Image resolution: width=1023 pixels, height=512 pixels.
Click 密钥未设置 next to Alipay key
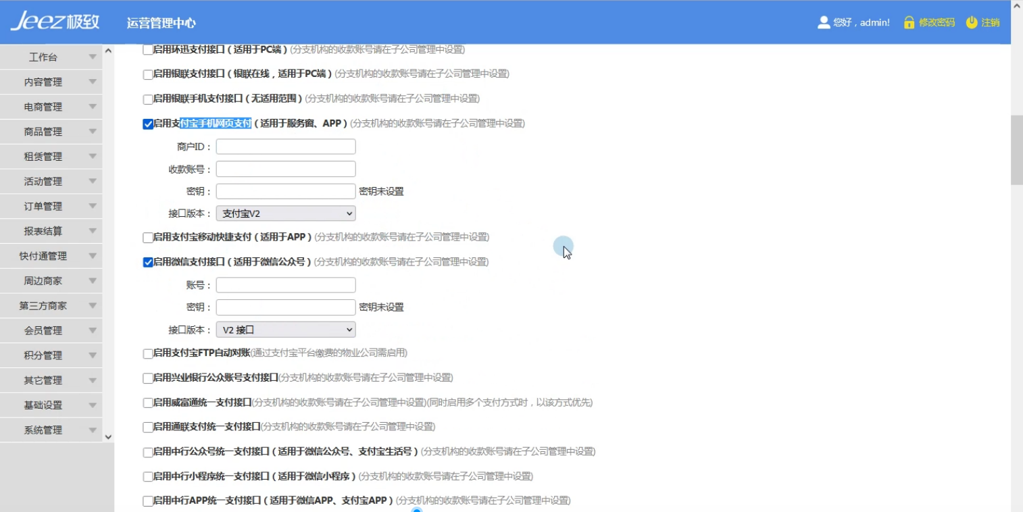coord(381,192)
